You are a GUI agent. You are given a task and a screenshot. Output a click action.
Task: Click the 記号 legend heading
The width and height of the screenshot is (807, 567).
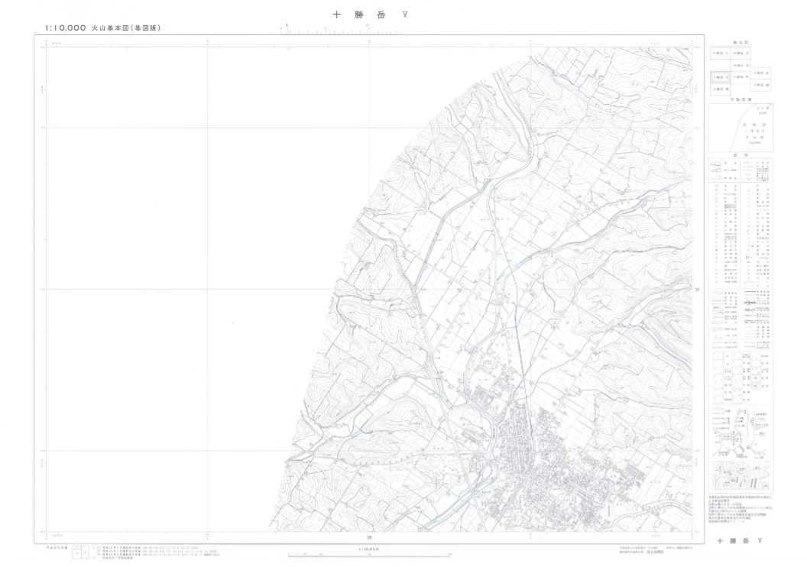click(741, 154)
